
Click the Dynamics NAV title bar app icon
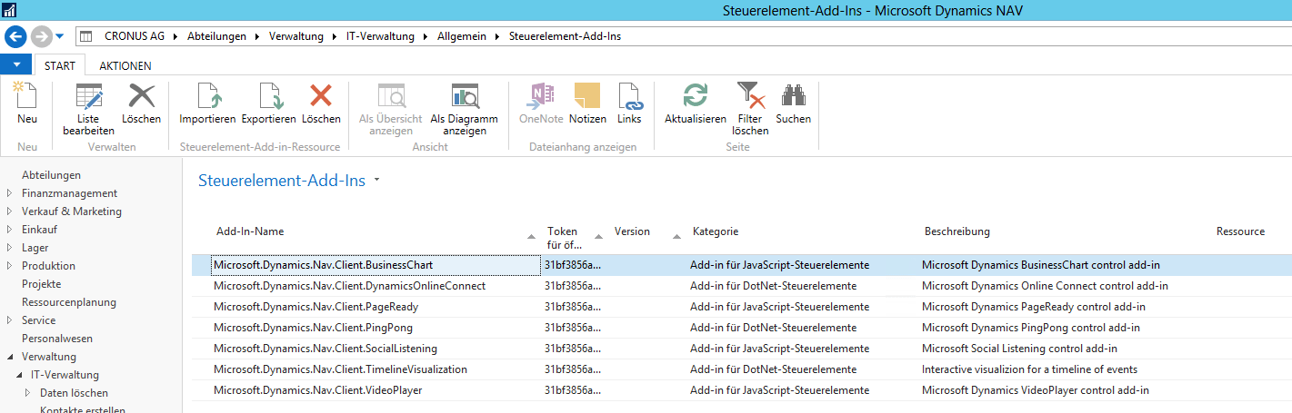coord(11,10)
